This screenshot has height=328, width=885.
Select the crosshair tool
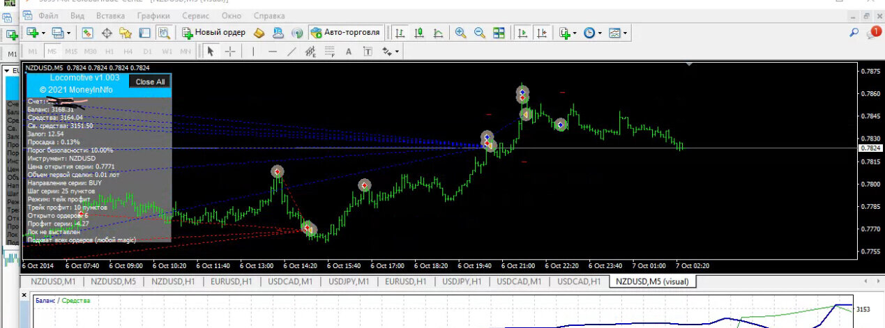pyautogui.click(x=229, y=52)
